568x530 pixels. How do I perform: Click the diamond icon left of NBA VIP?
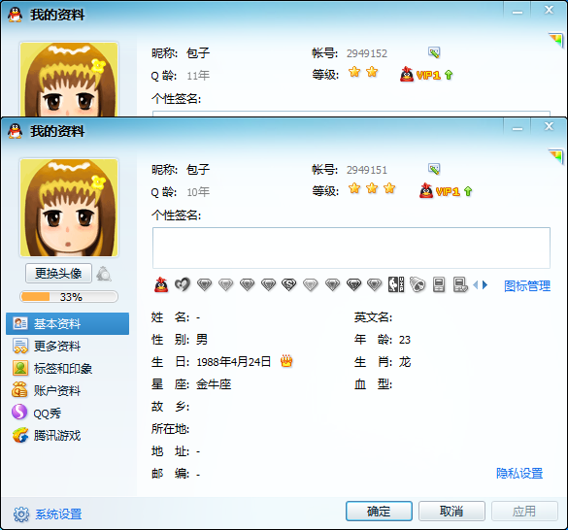pos(374,284)
